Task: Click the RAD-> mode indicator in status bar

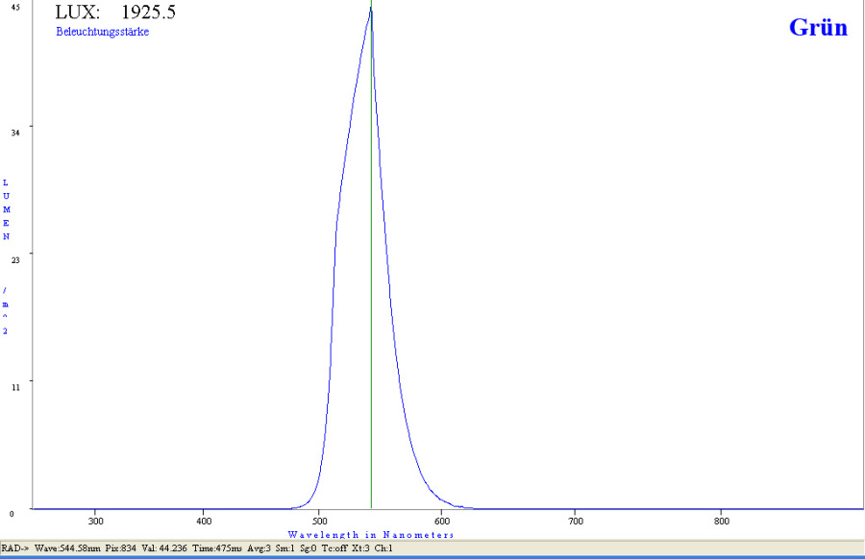Action: coord(15,548)
